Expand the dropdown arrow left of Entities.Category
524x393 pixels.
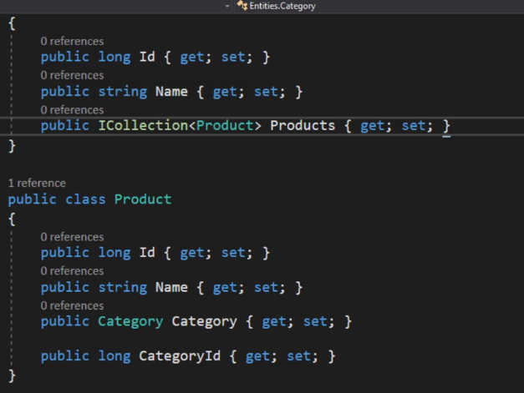point(227,6)
